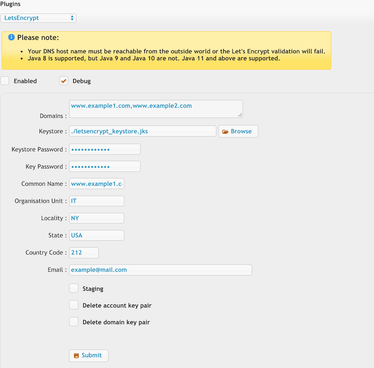
Task: Click the DNS host name note line
Action: coord(176,51)
